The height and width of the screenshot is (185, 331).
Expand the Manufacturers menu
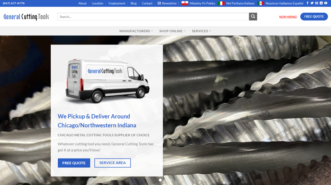(136, 31)
